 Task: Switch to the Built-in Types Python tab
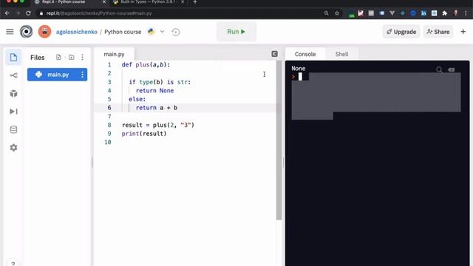pyautogui.click(x=148, y=2)
